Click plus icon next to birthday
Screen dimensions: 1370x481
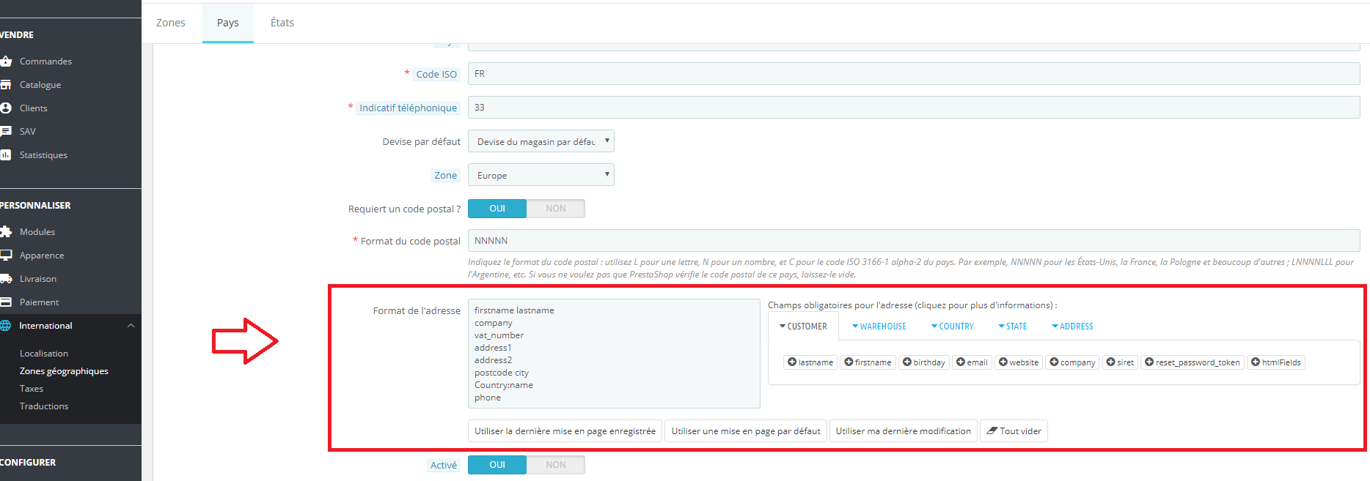pos(907,362)
